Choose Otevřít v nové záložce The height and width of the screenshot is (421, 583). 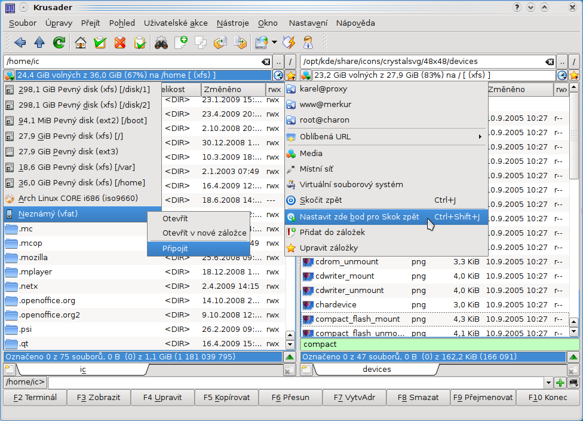click(x=198, y=233)
